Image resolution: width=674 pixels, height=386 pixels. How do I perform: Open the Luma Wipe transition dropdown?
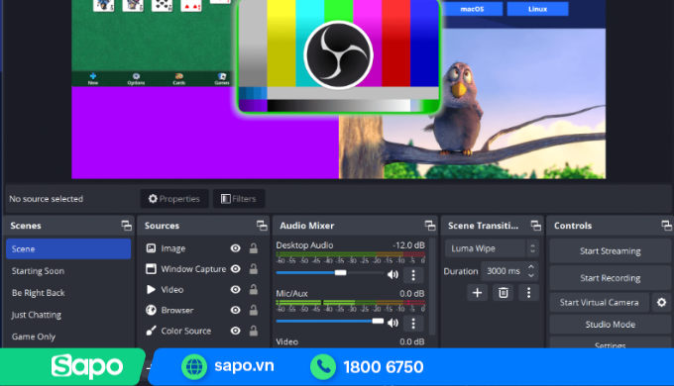(492, 248)
